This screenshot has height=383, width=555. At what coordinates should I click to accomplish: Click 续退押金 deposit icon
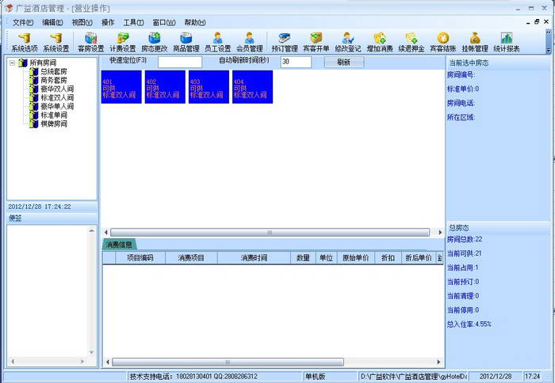click(x=411, y=43)
